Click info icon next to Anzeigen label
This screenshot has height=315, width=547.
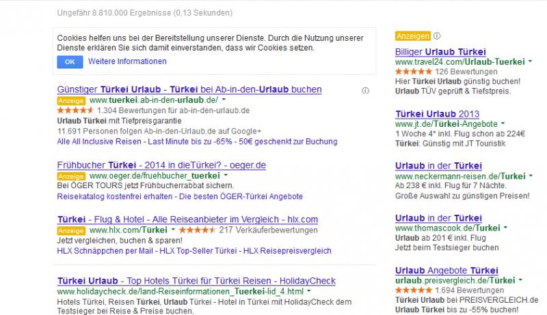point(437,36)
